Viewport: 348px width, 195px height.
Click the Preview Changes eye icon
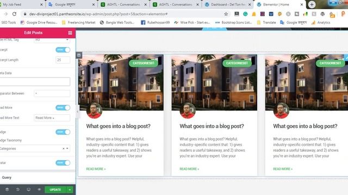[39, 190]
